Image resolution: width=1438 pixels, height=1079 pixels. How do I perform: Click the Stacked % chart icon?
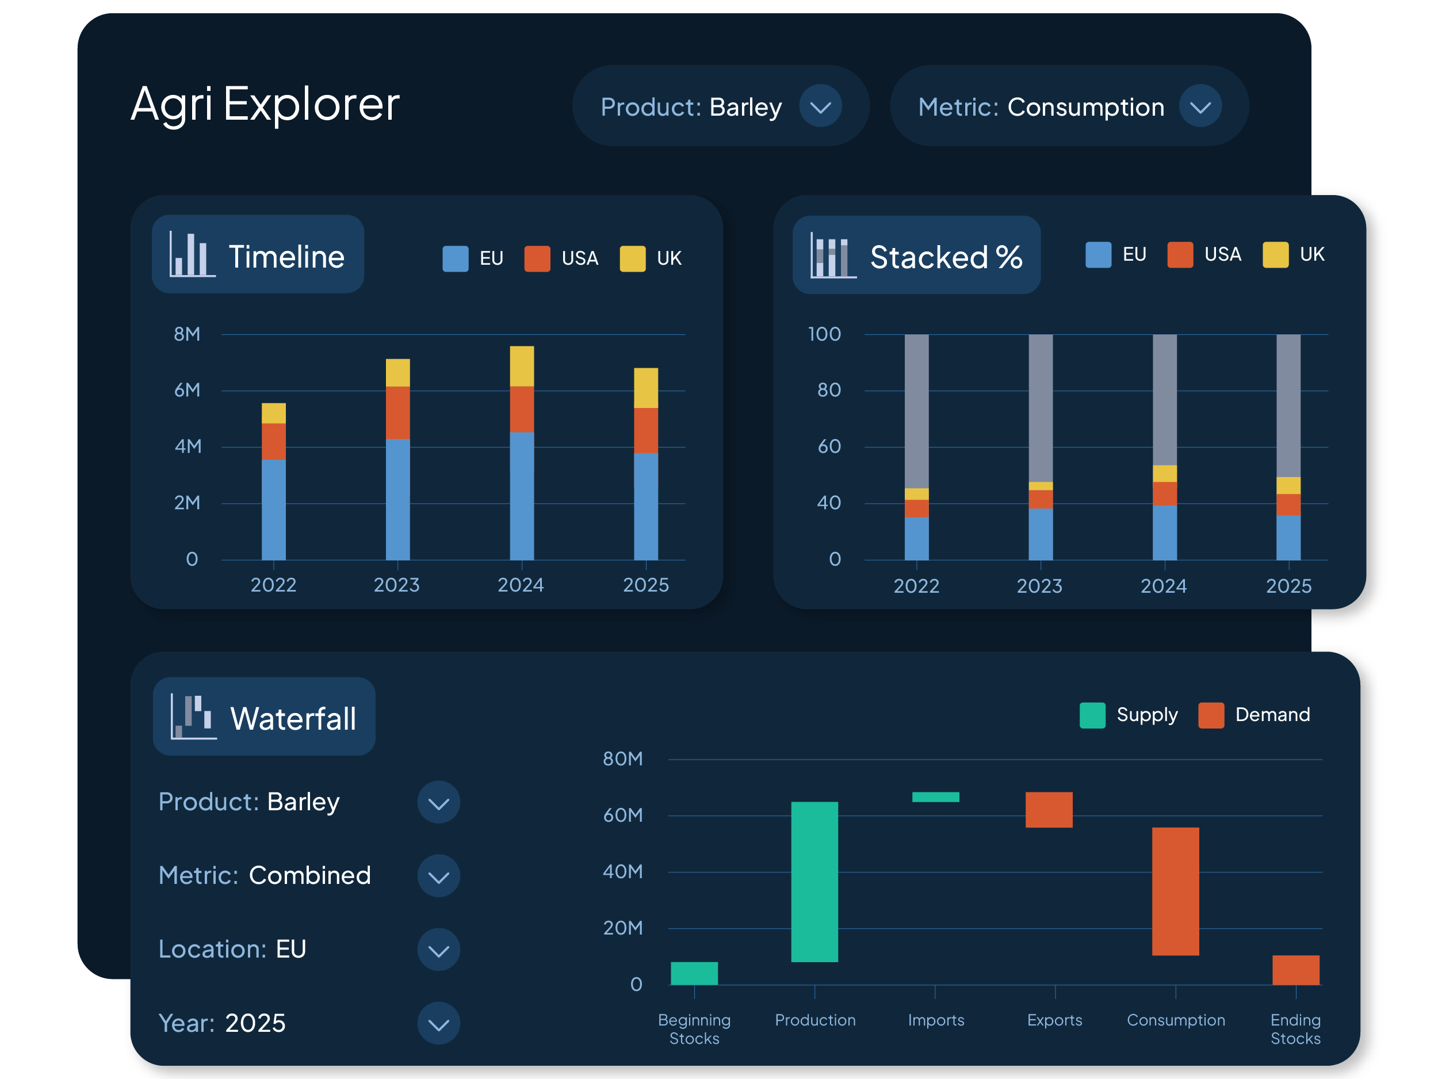click(833, 256)
